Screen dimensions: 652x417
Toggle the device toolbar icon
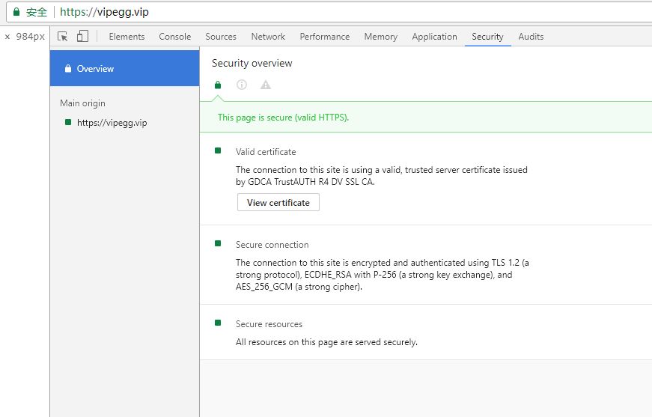tap(82, 36)
